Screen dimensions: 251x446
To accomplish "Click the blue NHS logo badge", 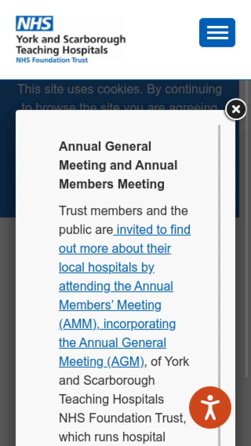I will [34, 23].
